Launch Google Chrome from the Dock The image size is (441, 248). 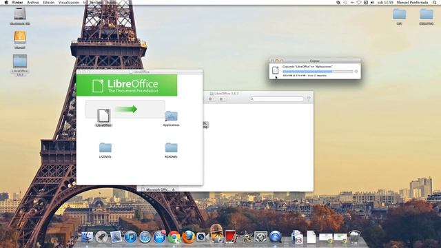[174, 237]
